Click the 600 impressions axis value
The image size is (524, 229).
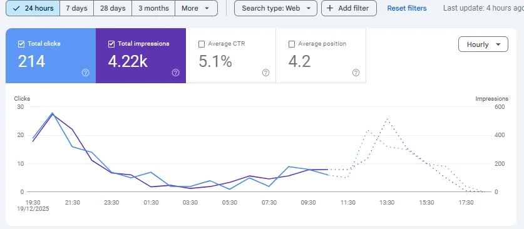[x=500, y=107]
